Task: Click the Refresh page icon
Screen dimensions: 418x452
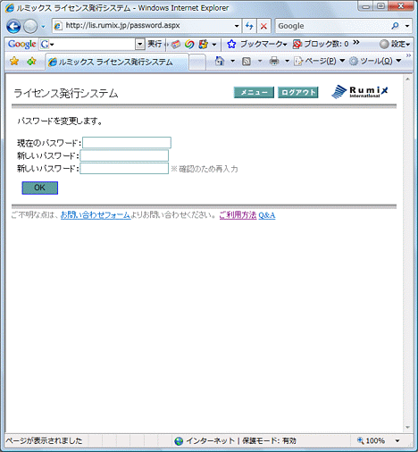Action: (x=249, y=26)
